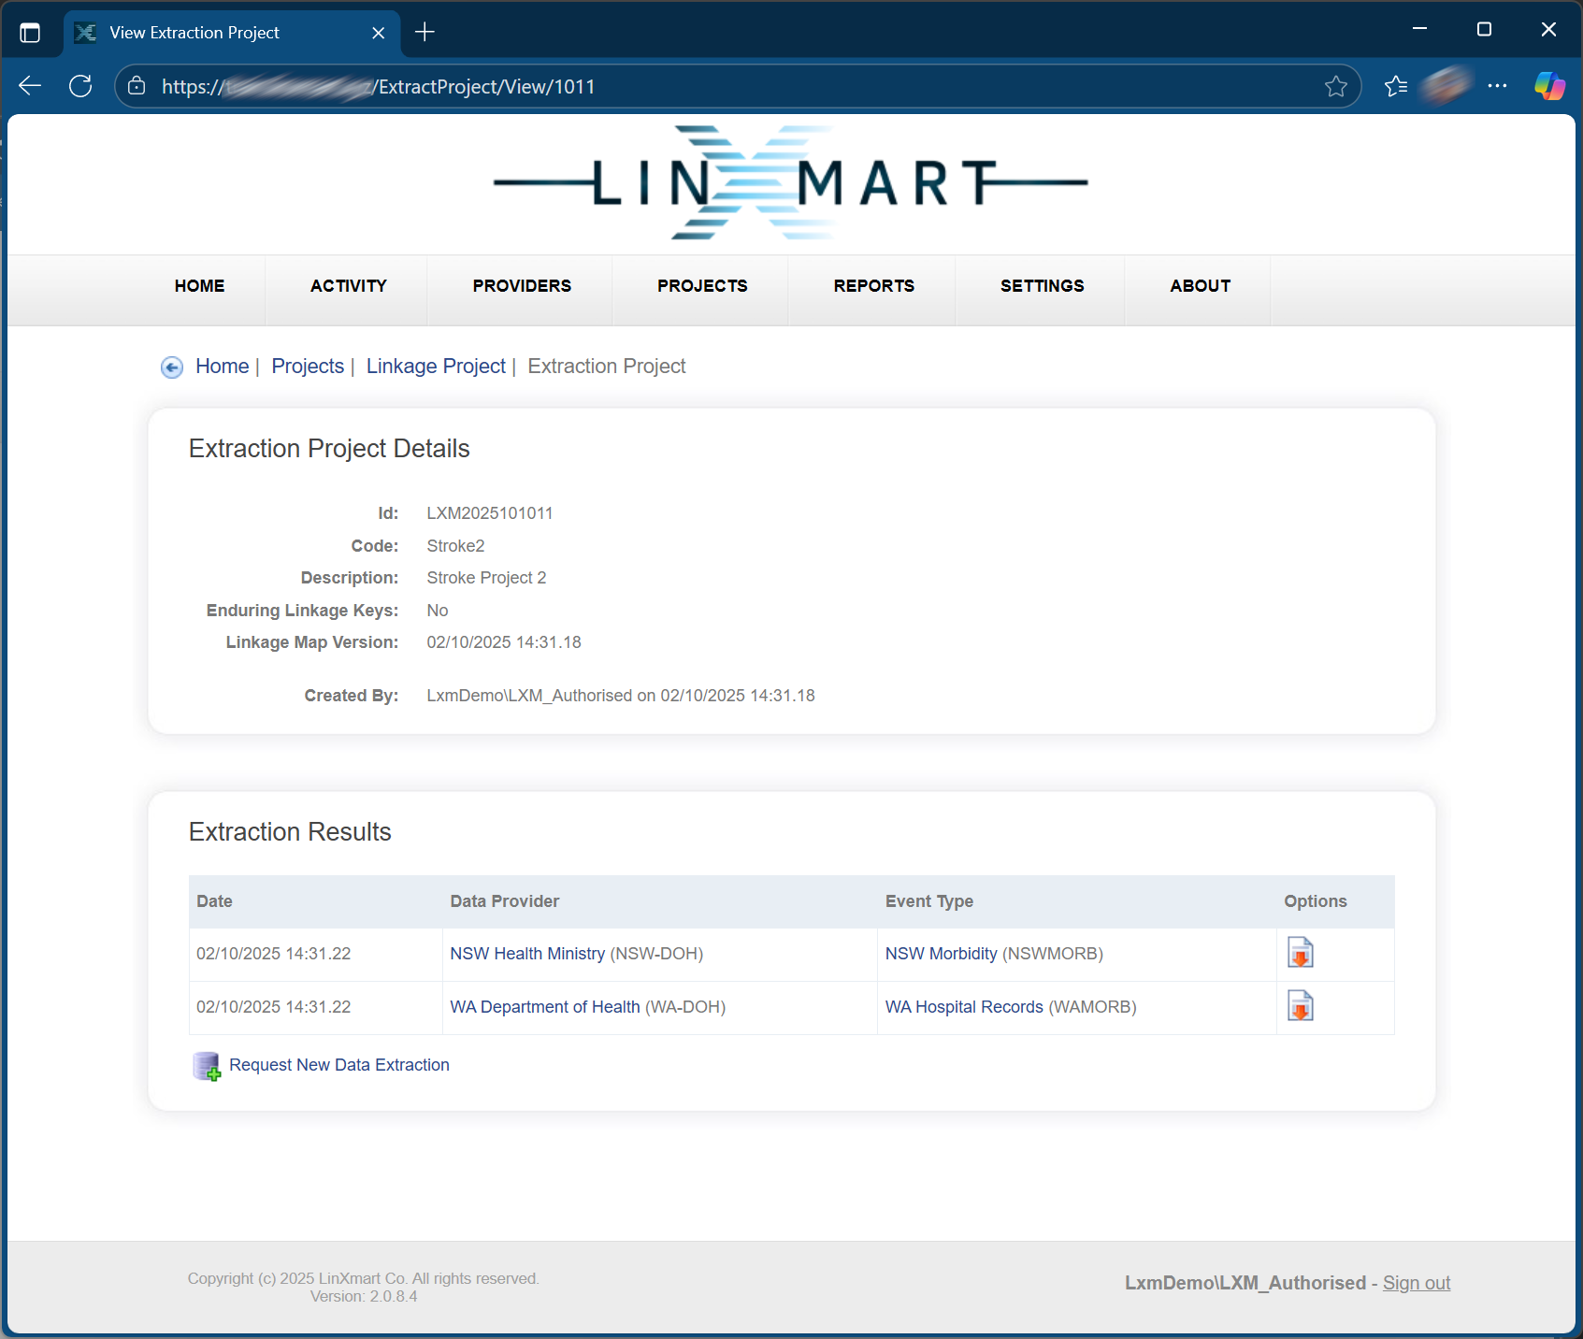Open the PROVIDERS navigation item

point(522,286)
